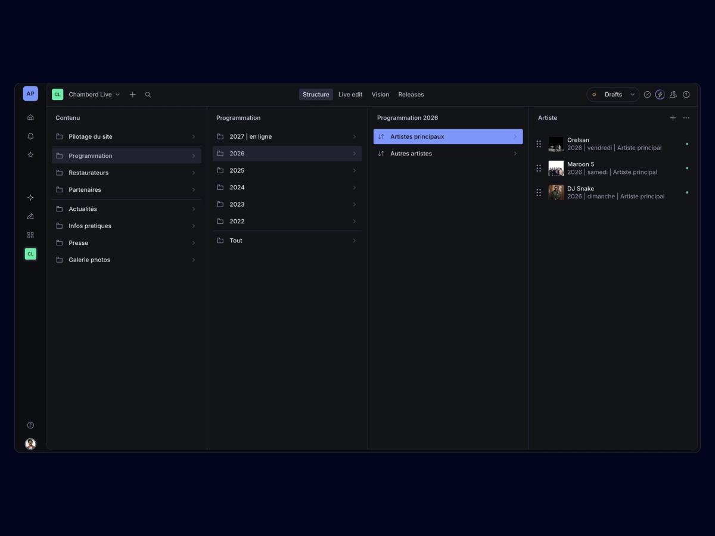Click the sparkle icon in left sidebar
Viewport: 715px width, 536px height.
tap(30, 198)
